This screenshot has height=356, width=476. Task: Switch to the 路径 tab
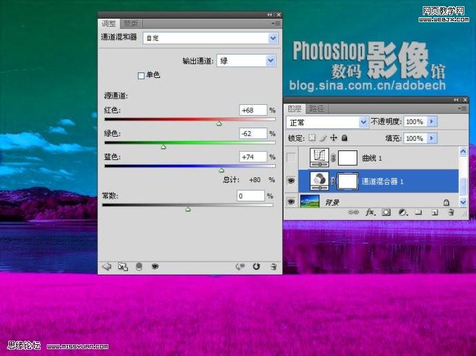click(317, 108)
